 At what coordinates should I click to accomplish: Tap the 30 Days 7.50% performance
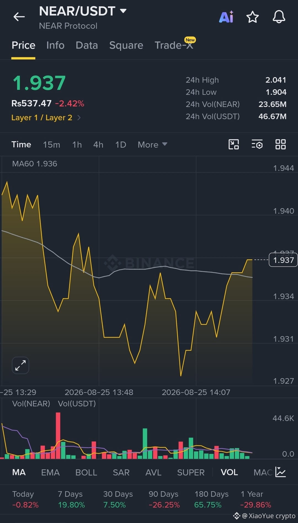pyautogui.click(x=118, y=499)
